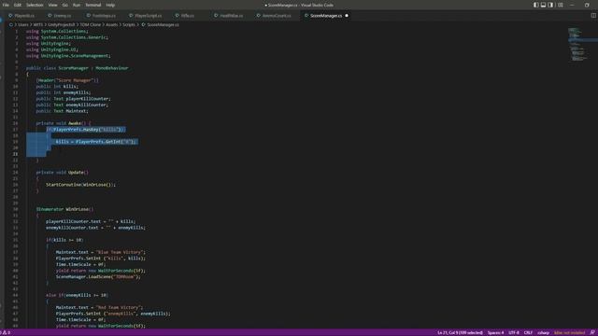This screenshot has height=336, width=598.
Task: Click 'using UnityEngine.SceneManagement;' line
Action: click(68, 56)
